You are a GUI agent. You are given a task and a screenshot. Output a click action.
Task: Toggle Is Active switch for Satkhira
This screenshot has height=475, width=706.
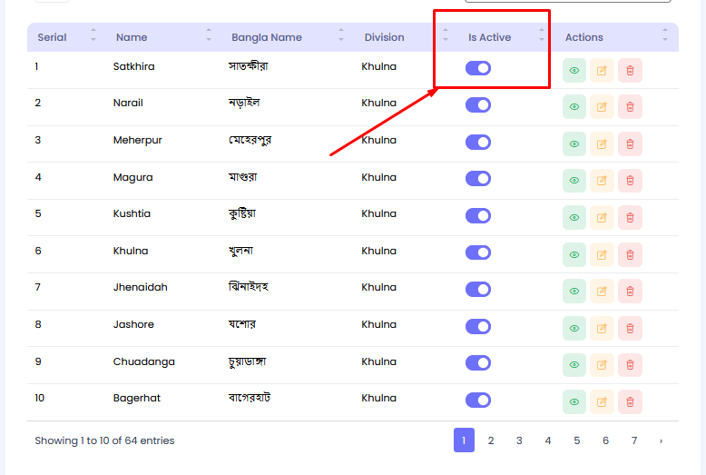click(x=478, y=68)
